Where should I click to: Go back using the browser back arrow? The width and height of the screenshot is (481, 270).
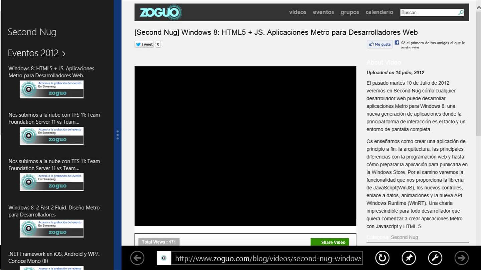coord(137,258)
